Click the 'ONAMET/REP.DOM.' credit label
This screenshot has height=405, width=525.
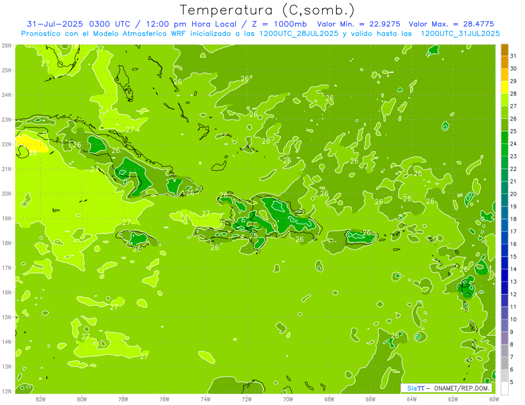[x=462, y=388]
